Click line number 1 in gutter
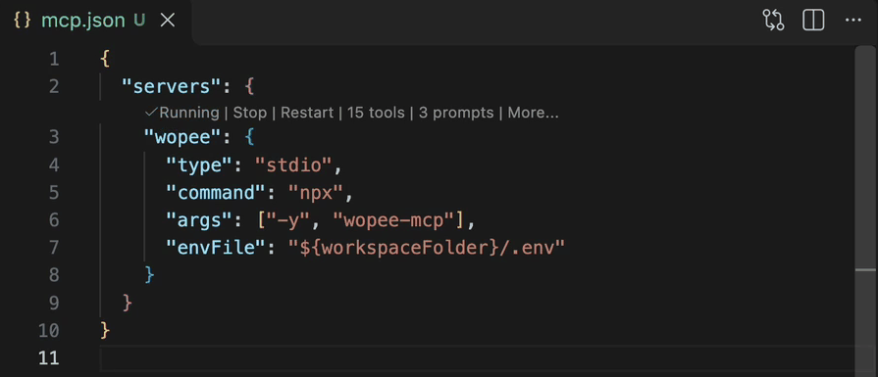This screenshot has height=377, width=878. (54, 59)
